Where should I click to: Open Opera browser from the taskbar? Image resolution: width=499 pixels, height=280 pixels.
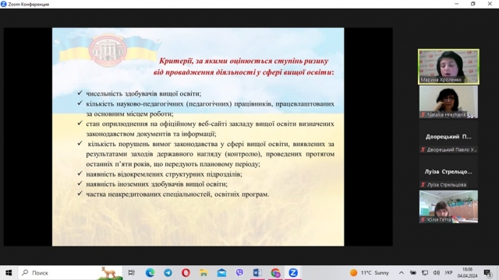[x=186, y=273]
